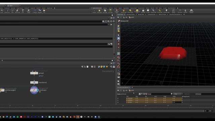Switch to the Composite View tab

coord(152,14)
